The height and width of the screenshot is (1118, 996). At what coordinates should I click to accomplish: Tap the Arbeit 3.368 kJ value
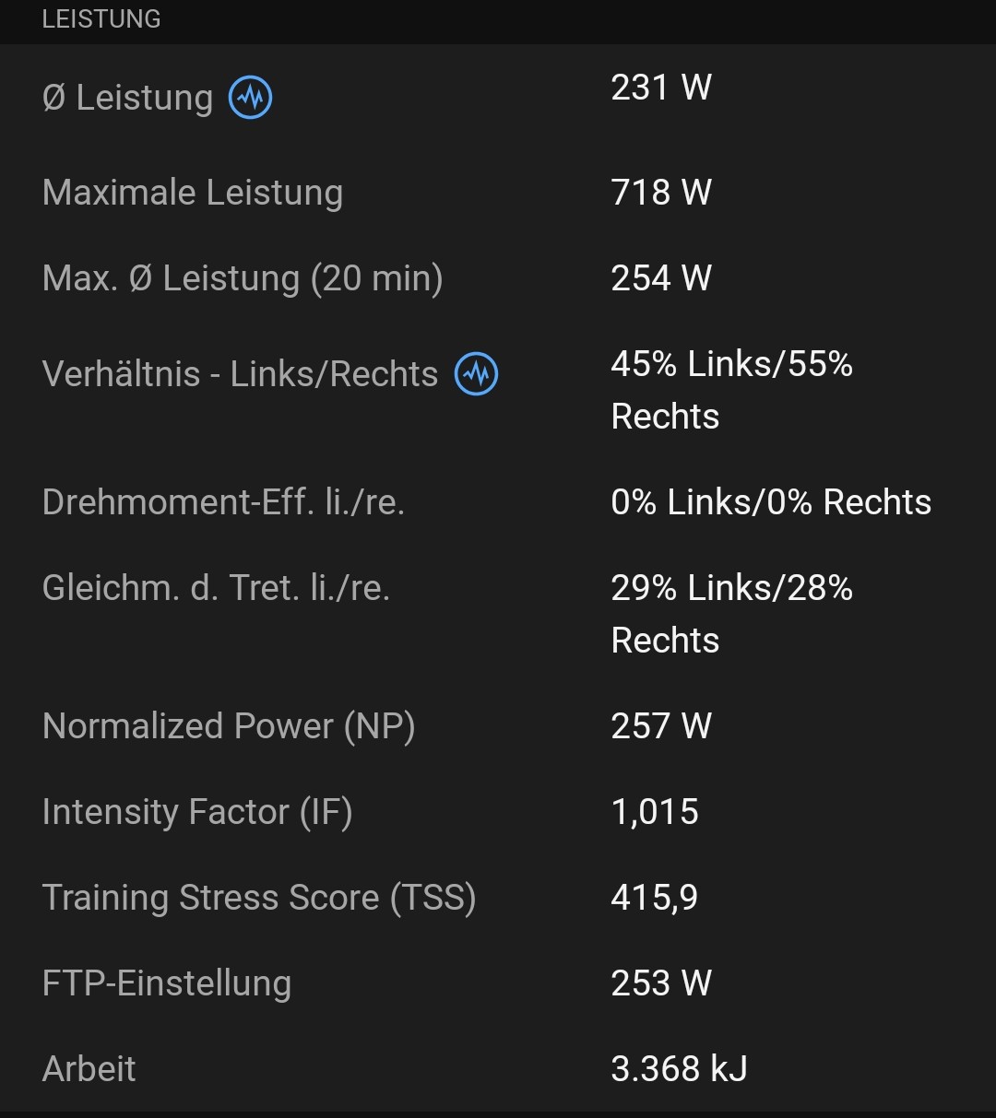679,1069
